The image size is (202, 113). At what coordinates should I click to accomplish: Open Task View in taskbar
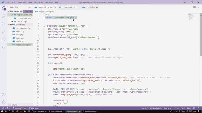[x=13, y=111]
